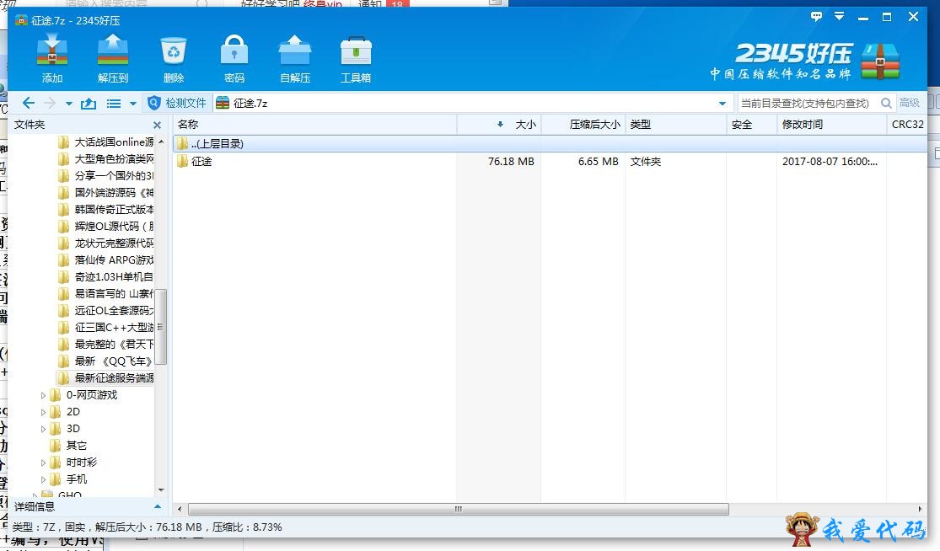The height and width of the screenshot is (551, 940).
Task: Select 辉煌OL源代码 folder
Action: click(106, 226)
